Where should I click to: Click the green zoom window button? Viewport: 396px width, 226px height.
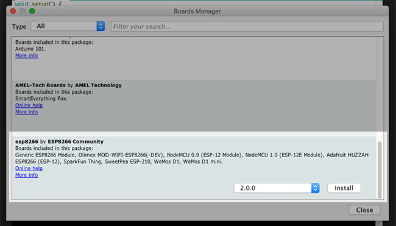(x=32, y=11)
